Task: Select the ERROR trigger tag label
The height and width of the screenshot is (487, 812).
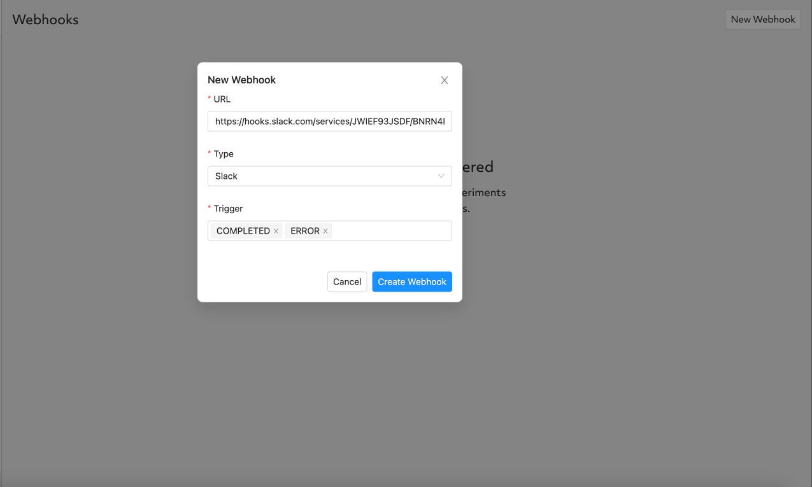Action: pos(305,231)
